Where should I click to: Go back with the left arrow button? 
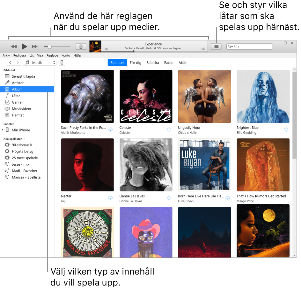pyautogui.click(x=11, y=63)
